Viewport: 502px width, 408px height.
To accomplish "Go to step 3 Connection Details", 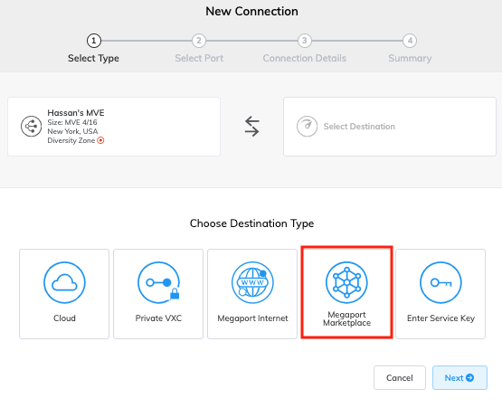I will coord(305,41).
